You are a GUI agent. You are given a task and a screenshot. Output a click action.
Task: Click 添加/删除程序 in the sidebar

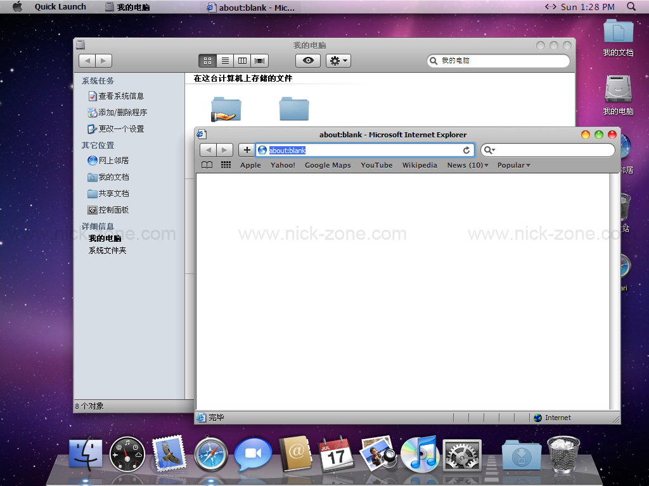pos(117,113)
